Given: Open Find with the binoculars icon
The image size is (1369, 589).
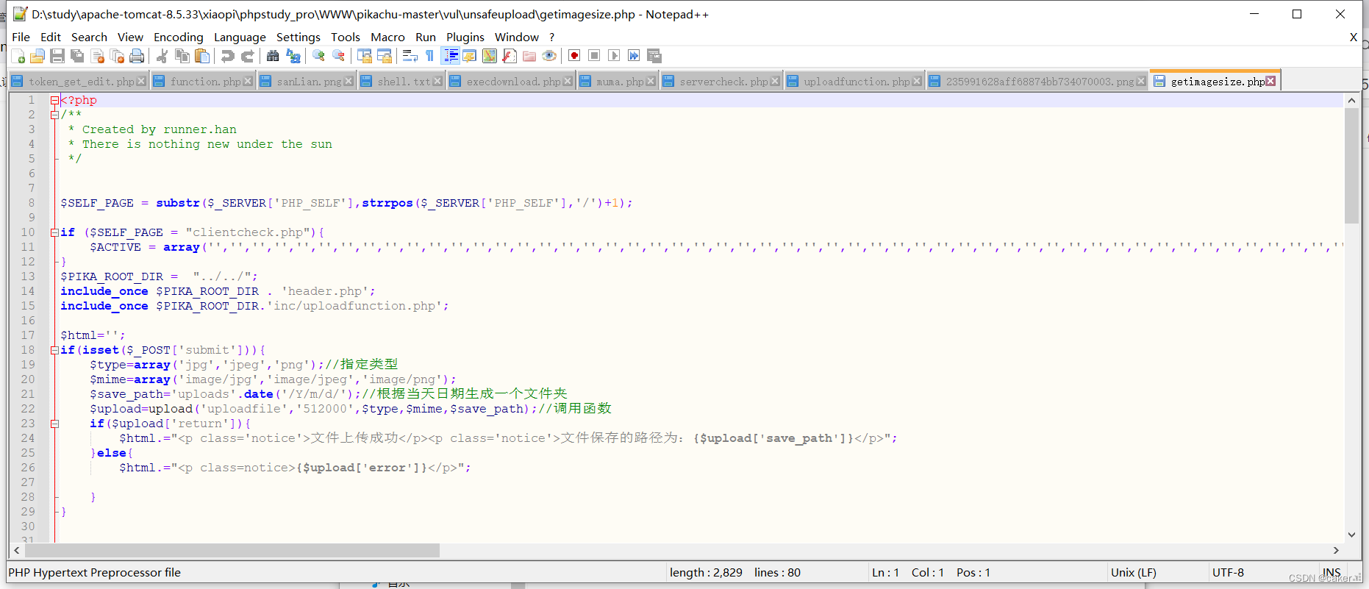Looking at the screenshot, I should click(273, 56).
